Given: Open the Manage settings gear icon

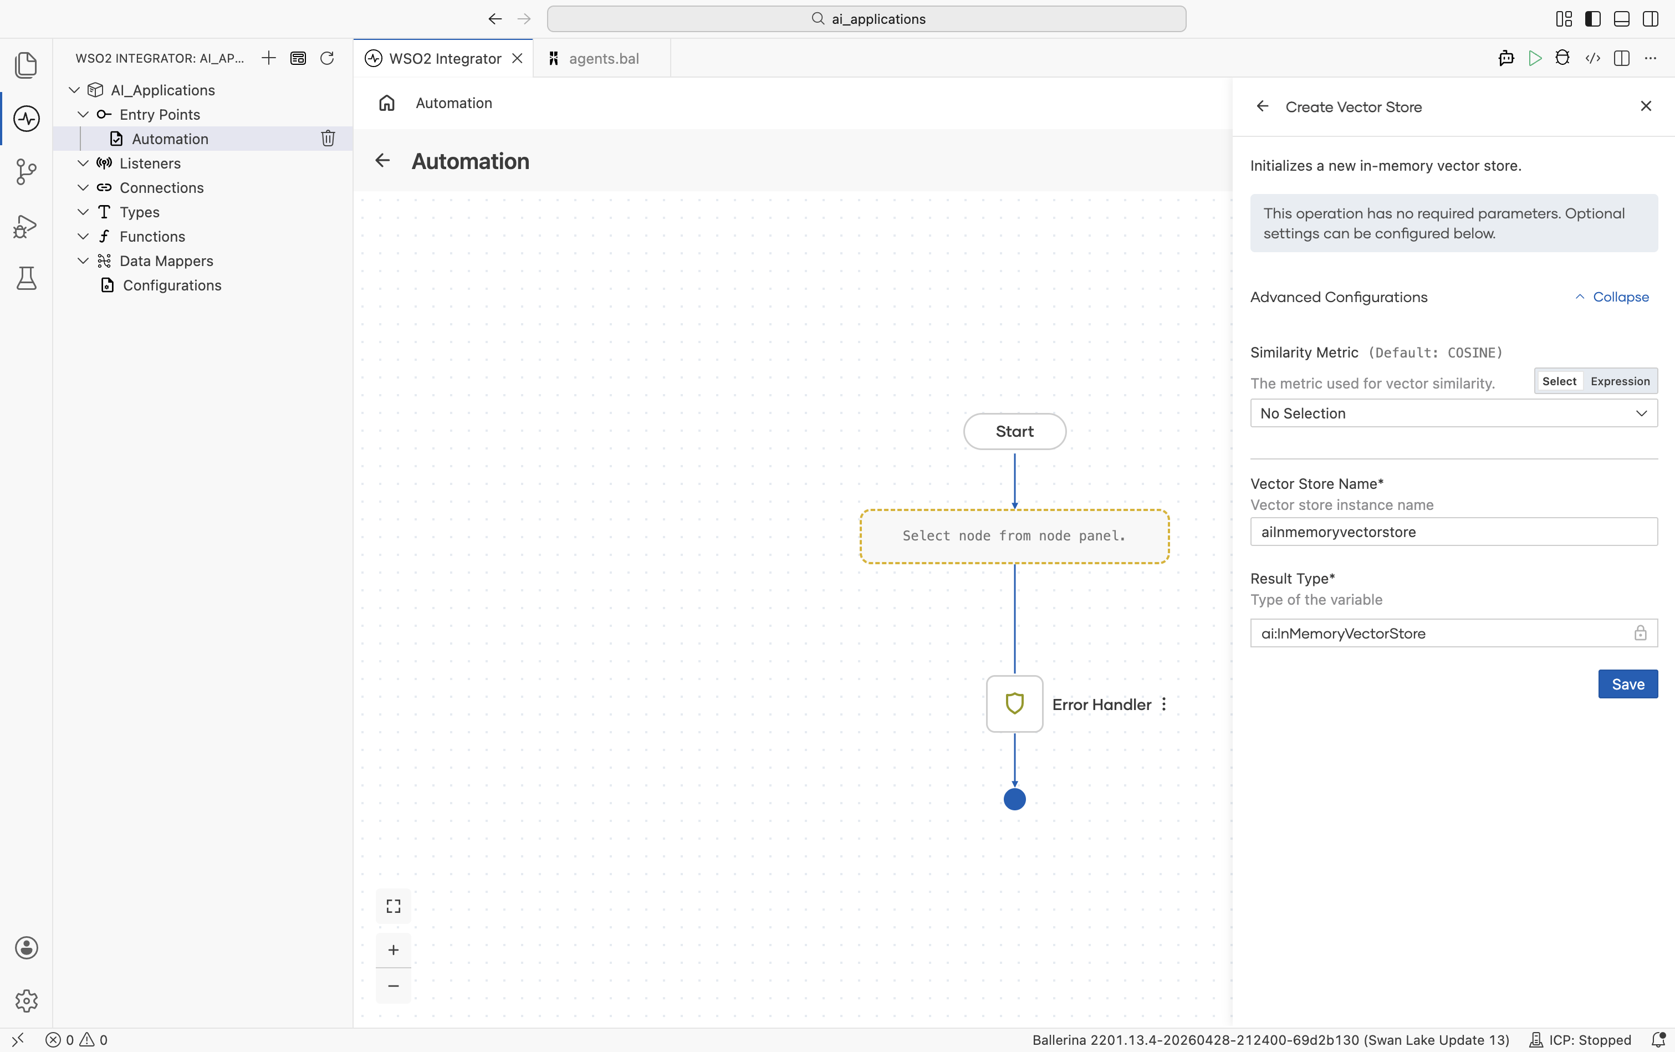Looking at the screenshot, I should click(x=27, y=1000).
